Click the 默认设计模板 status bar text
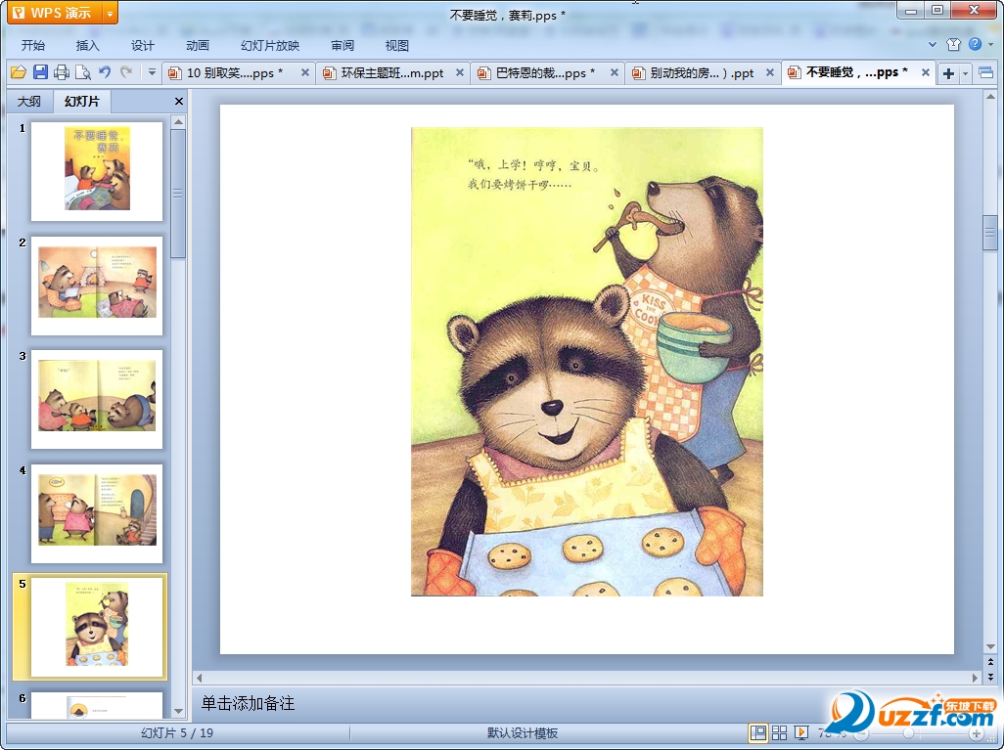The image size is (1004, 750). pyautogui.click(x=523, y=732)
